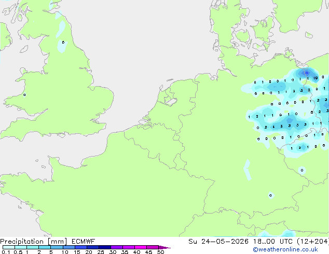Click the "25" legend scale label
Image resolution: width=329 pixels, height=254 pixels.
(101, 252)
